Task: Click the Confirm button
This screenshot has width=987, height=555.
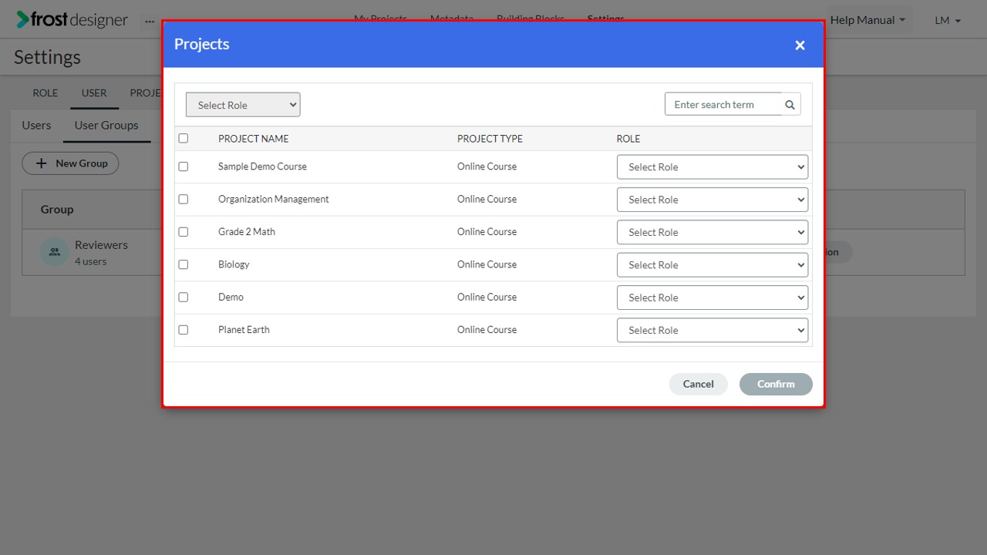Action: [776, 384]
